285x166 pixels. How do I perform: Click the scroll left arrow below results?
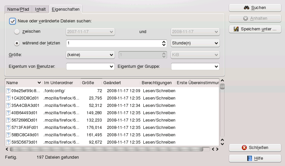pos(7,149)
